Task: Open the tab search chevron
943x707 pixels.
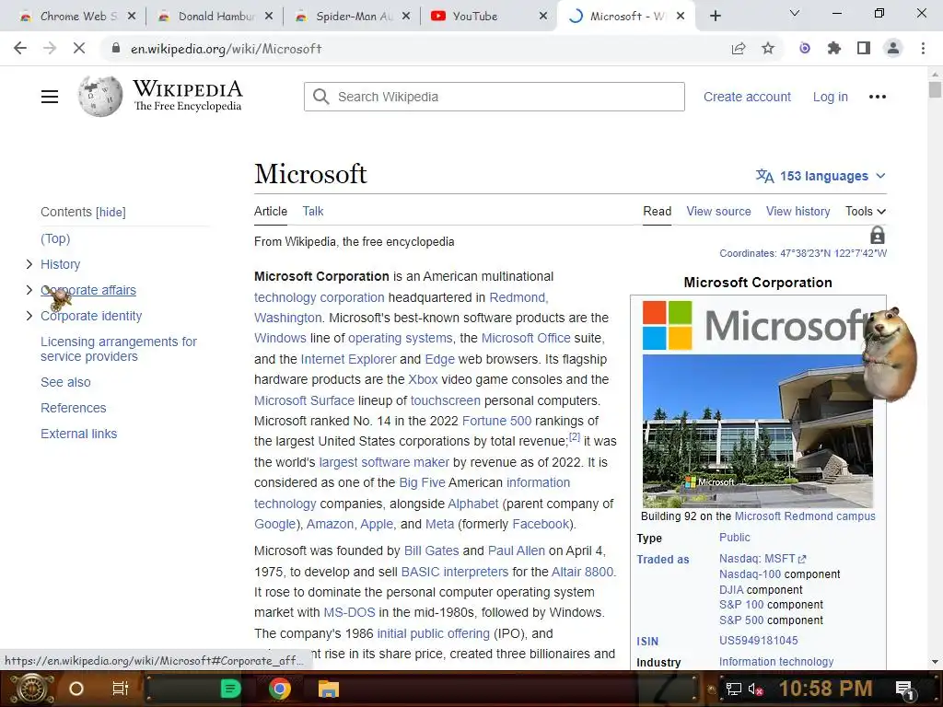Action: [x=795, y=13]
